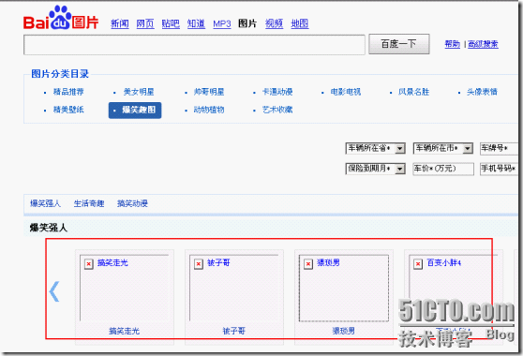The image size is (523, 356).
Task: Click the Baidu 图片 logo
Action: [61, 18]
